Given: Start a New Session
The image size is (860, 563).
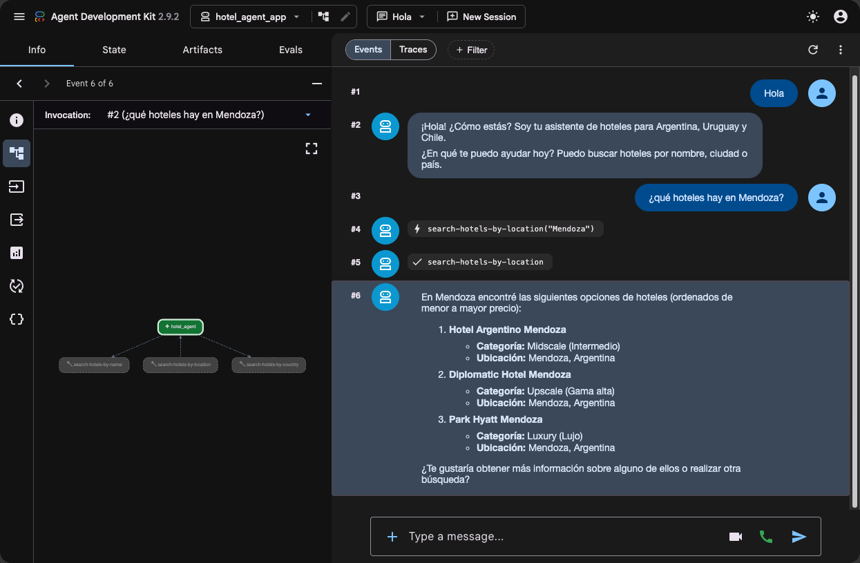Looking at the screenshot, I should 481,17.
